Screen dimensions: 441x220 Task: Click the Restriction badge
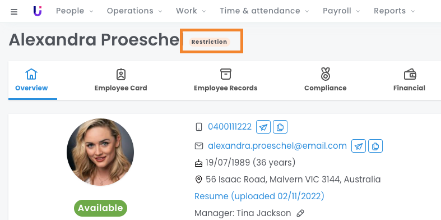coord(209,42)
